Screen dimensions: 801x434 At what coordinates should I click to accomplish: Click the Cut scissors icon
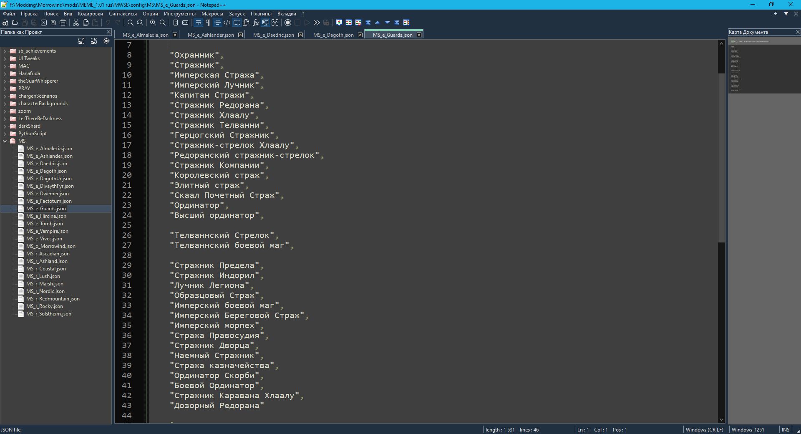(x=76, y=23)
